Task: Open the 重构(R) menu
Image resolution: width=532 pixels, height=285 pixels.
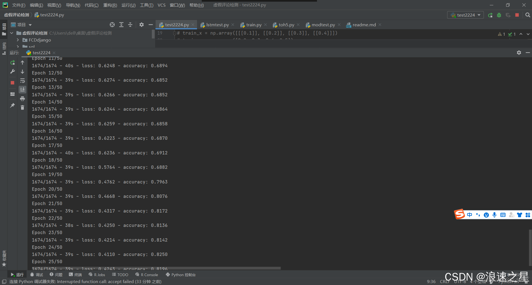Action: 110,5
